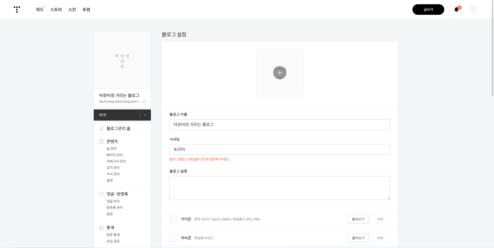Click the 통계 section heading

pos(110,228)
